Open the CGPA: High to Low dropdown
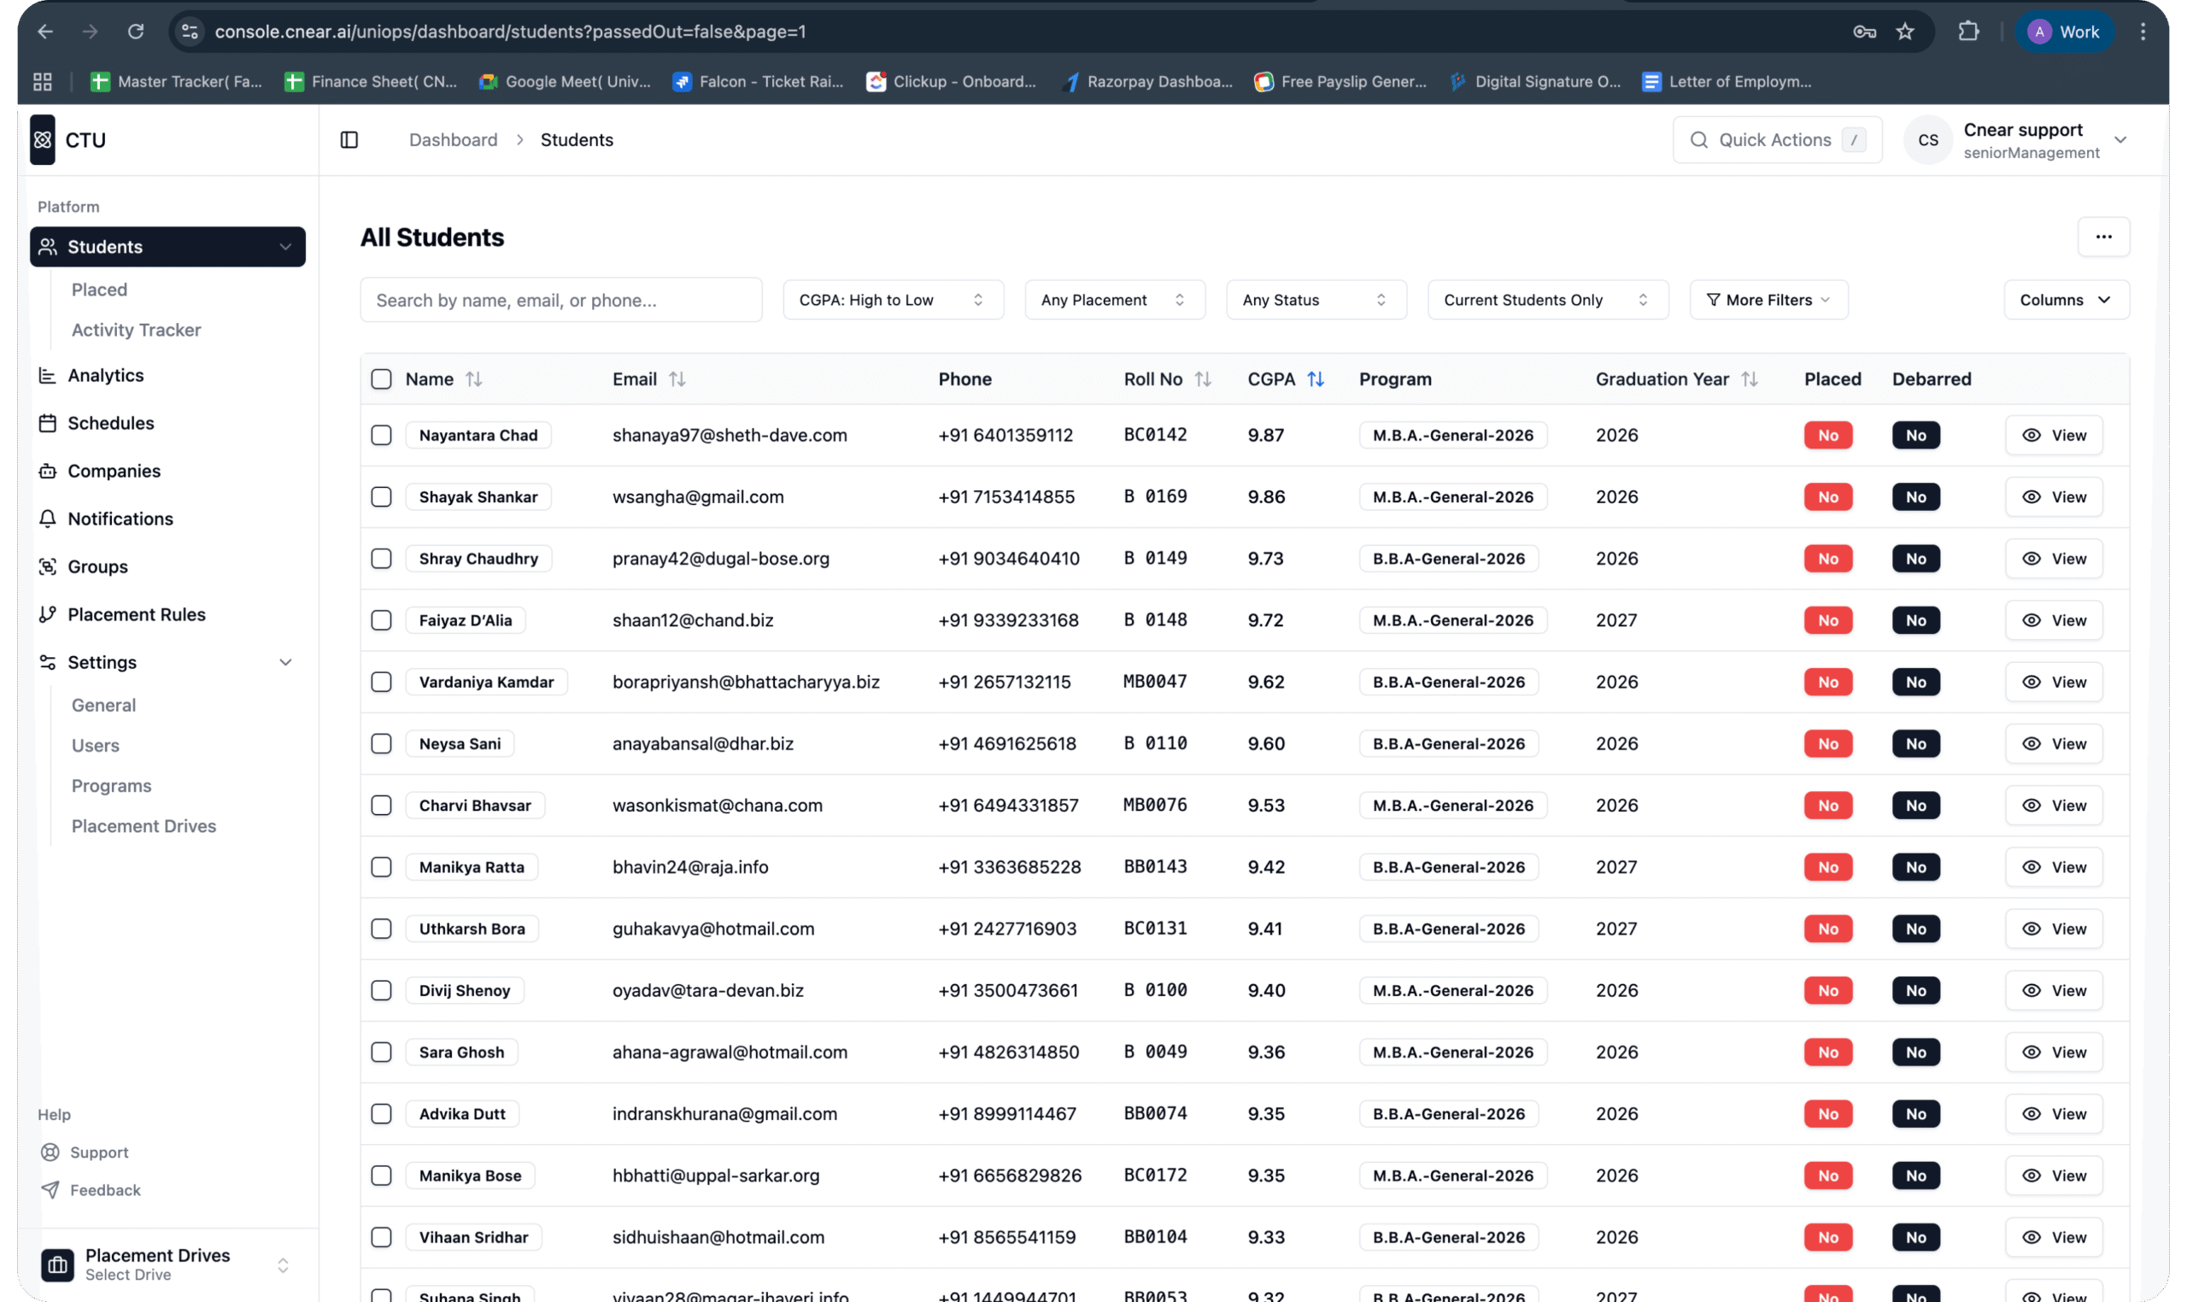Viewport: 2187px width, 1302px height. click(892, 300)
